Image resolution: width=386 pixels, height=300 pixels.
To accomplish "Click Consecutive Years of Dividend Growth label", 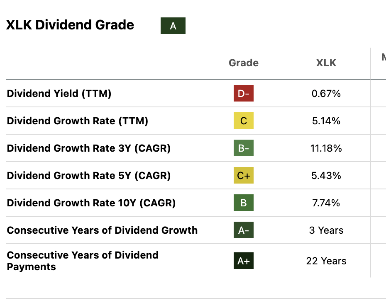I will (103, 230).
